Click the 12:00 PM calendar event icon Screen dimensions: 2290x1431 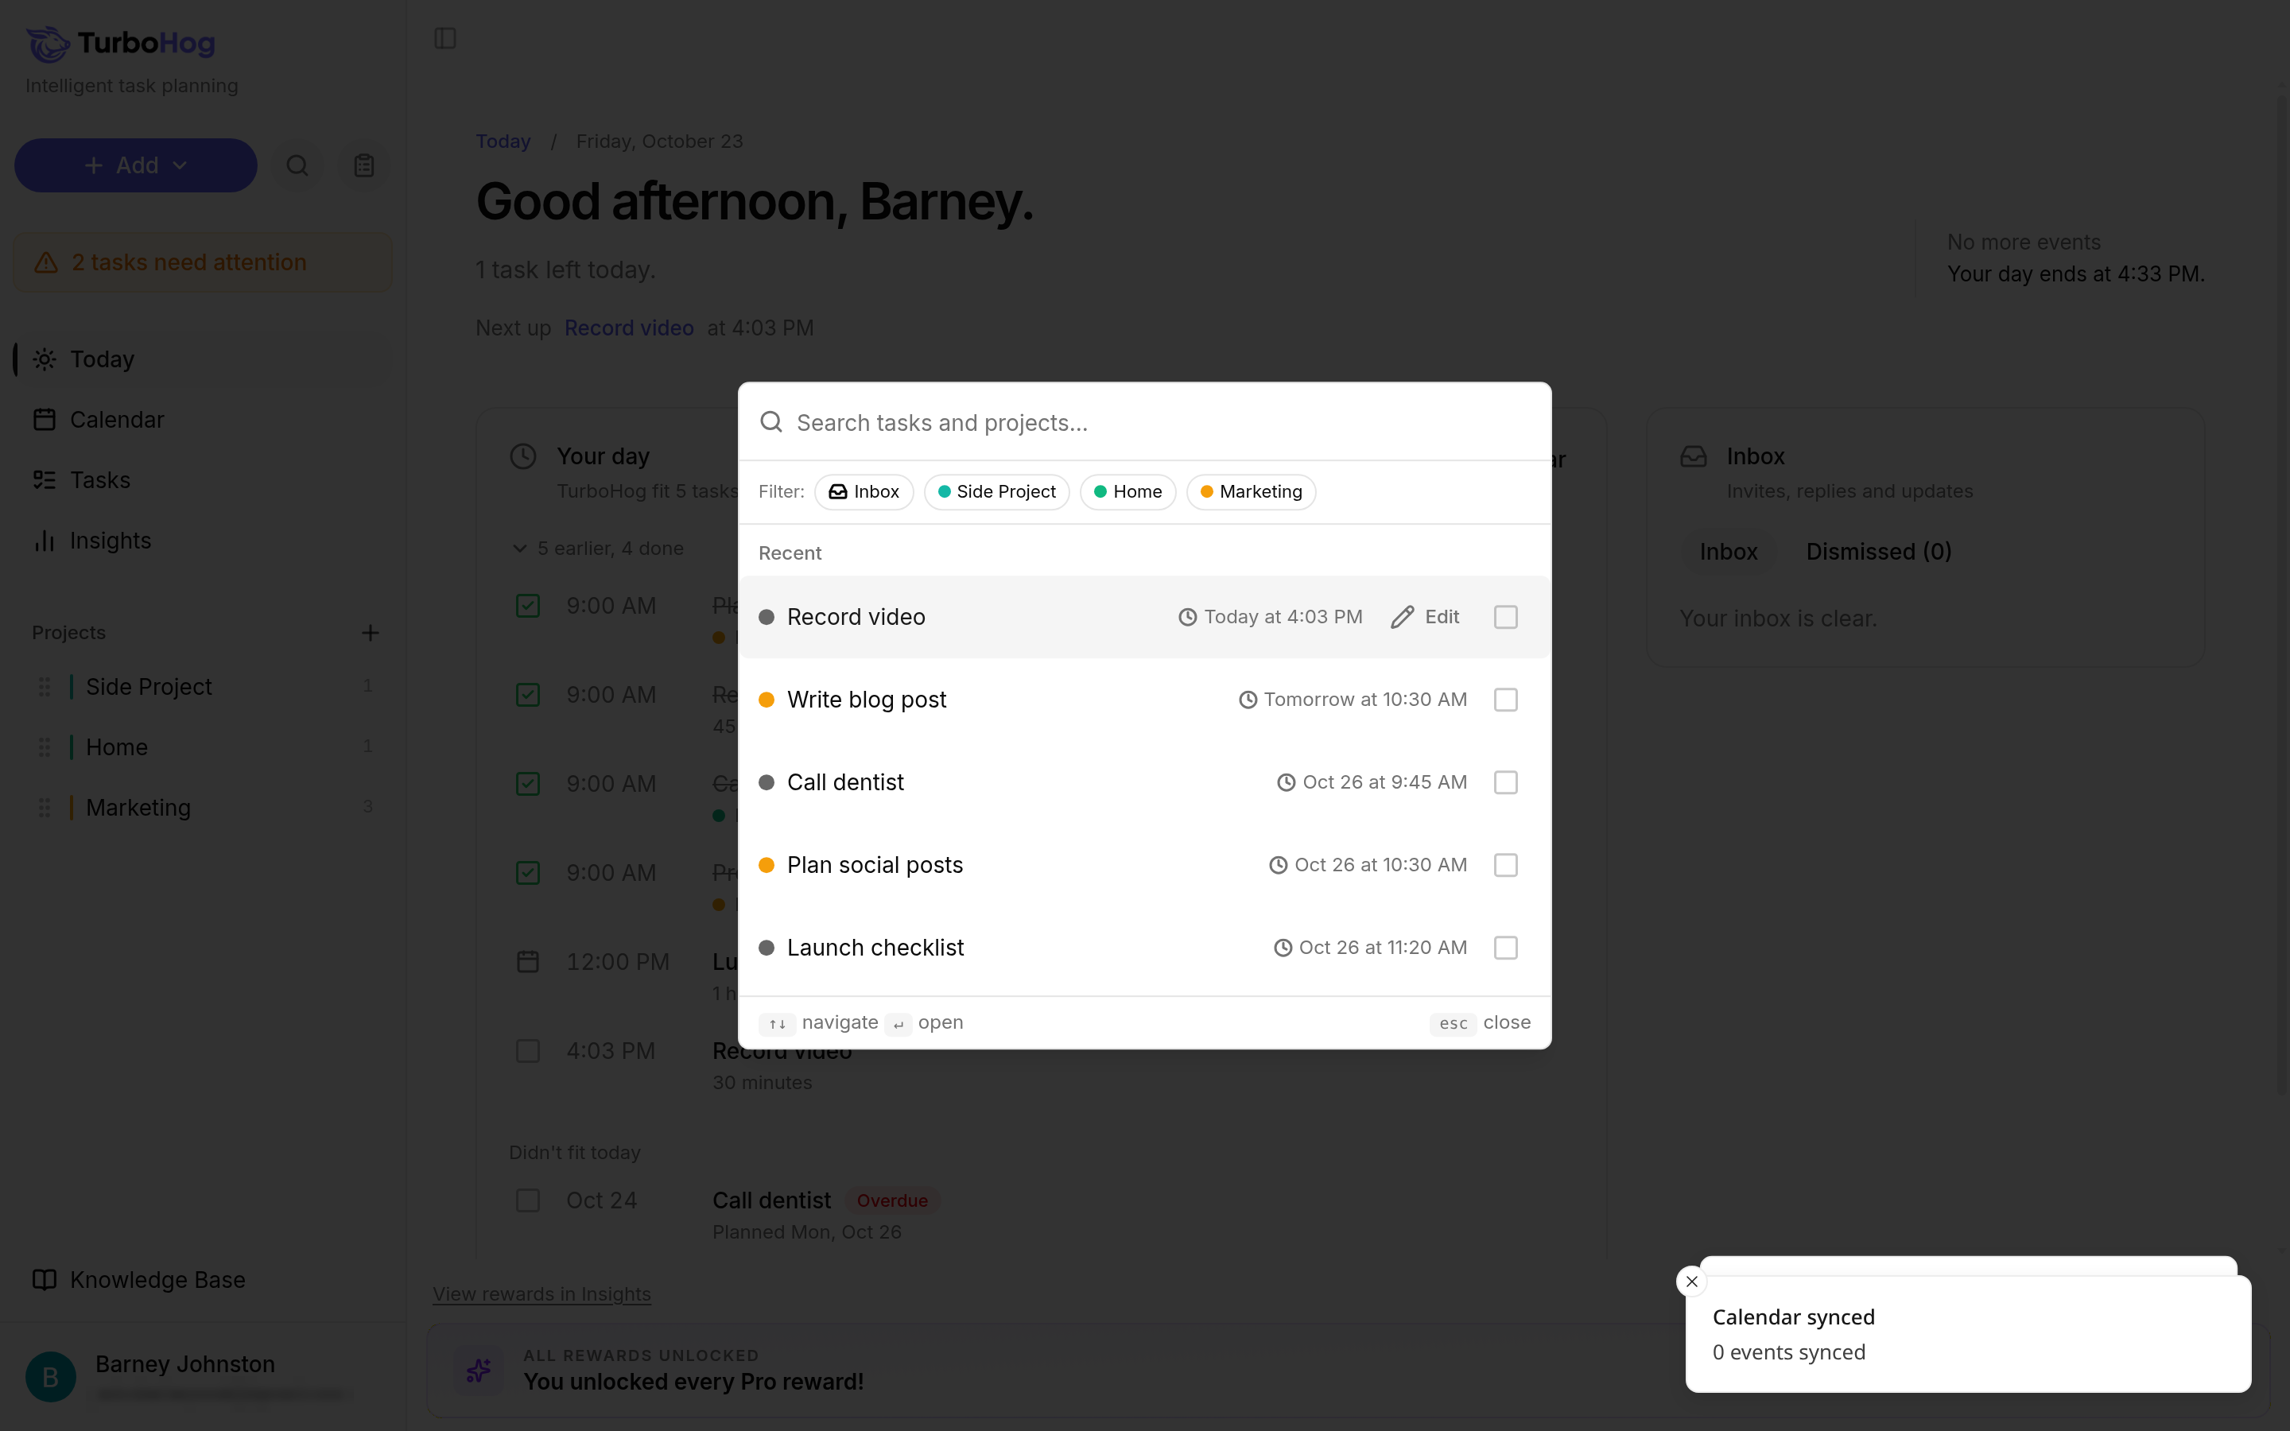point(528,962)
